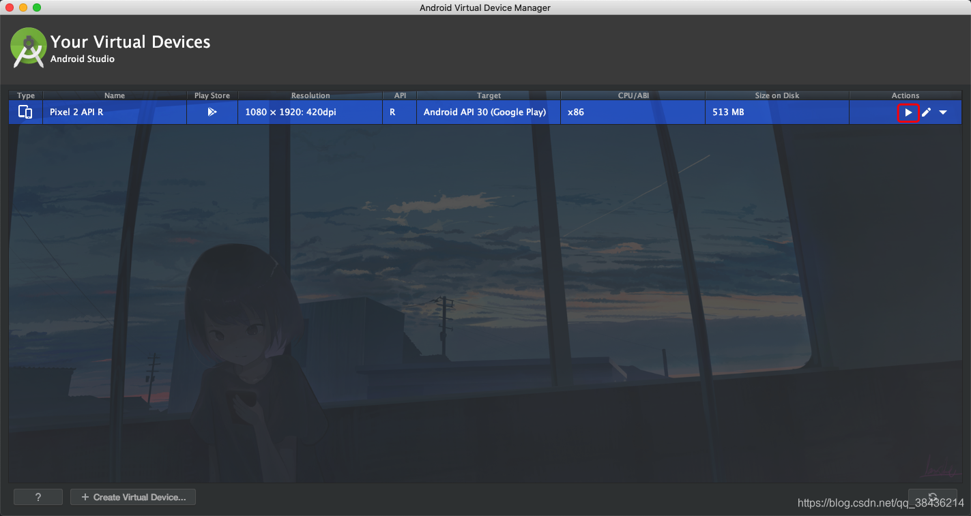The height and width of the screenshot is (516, 971).
Task: Sort by Size on Disk column header
Action: (777, 95)
